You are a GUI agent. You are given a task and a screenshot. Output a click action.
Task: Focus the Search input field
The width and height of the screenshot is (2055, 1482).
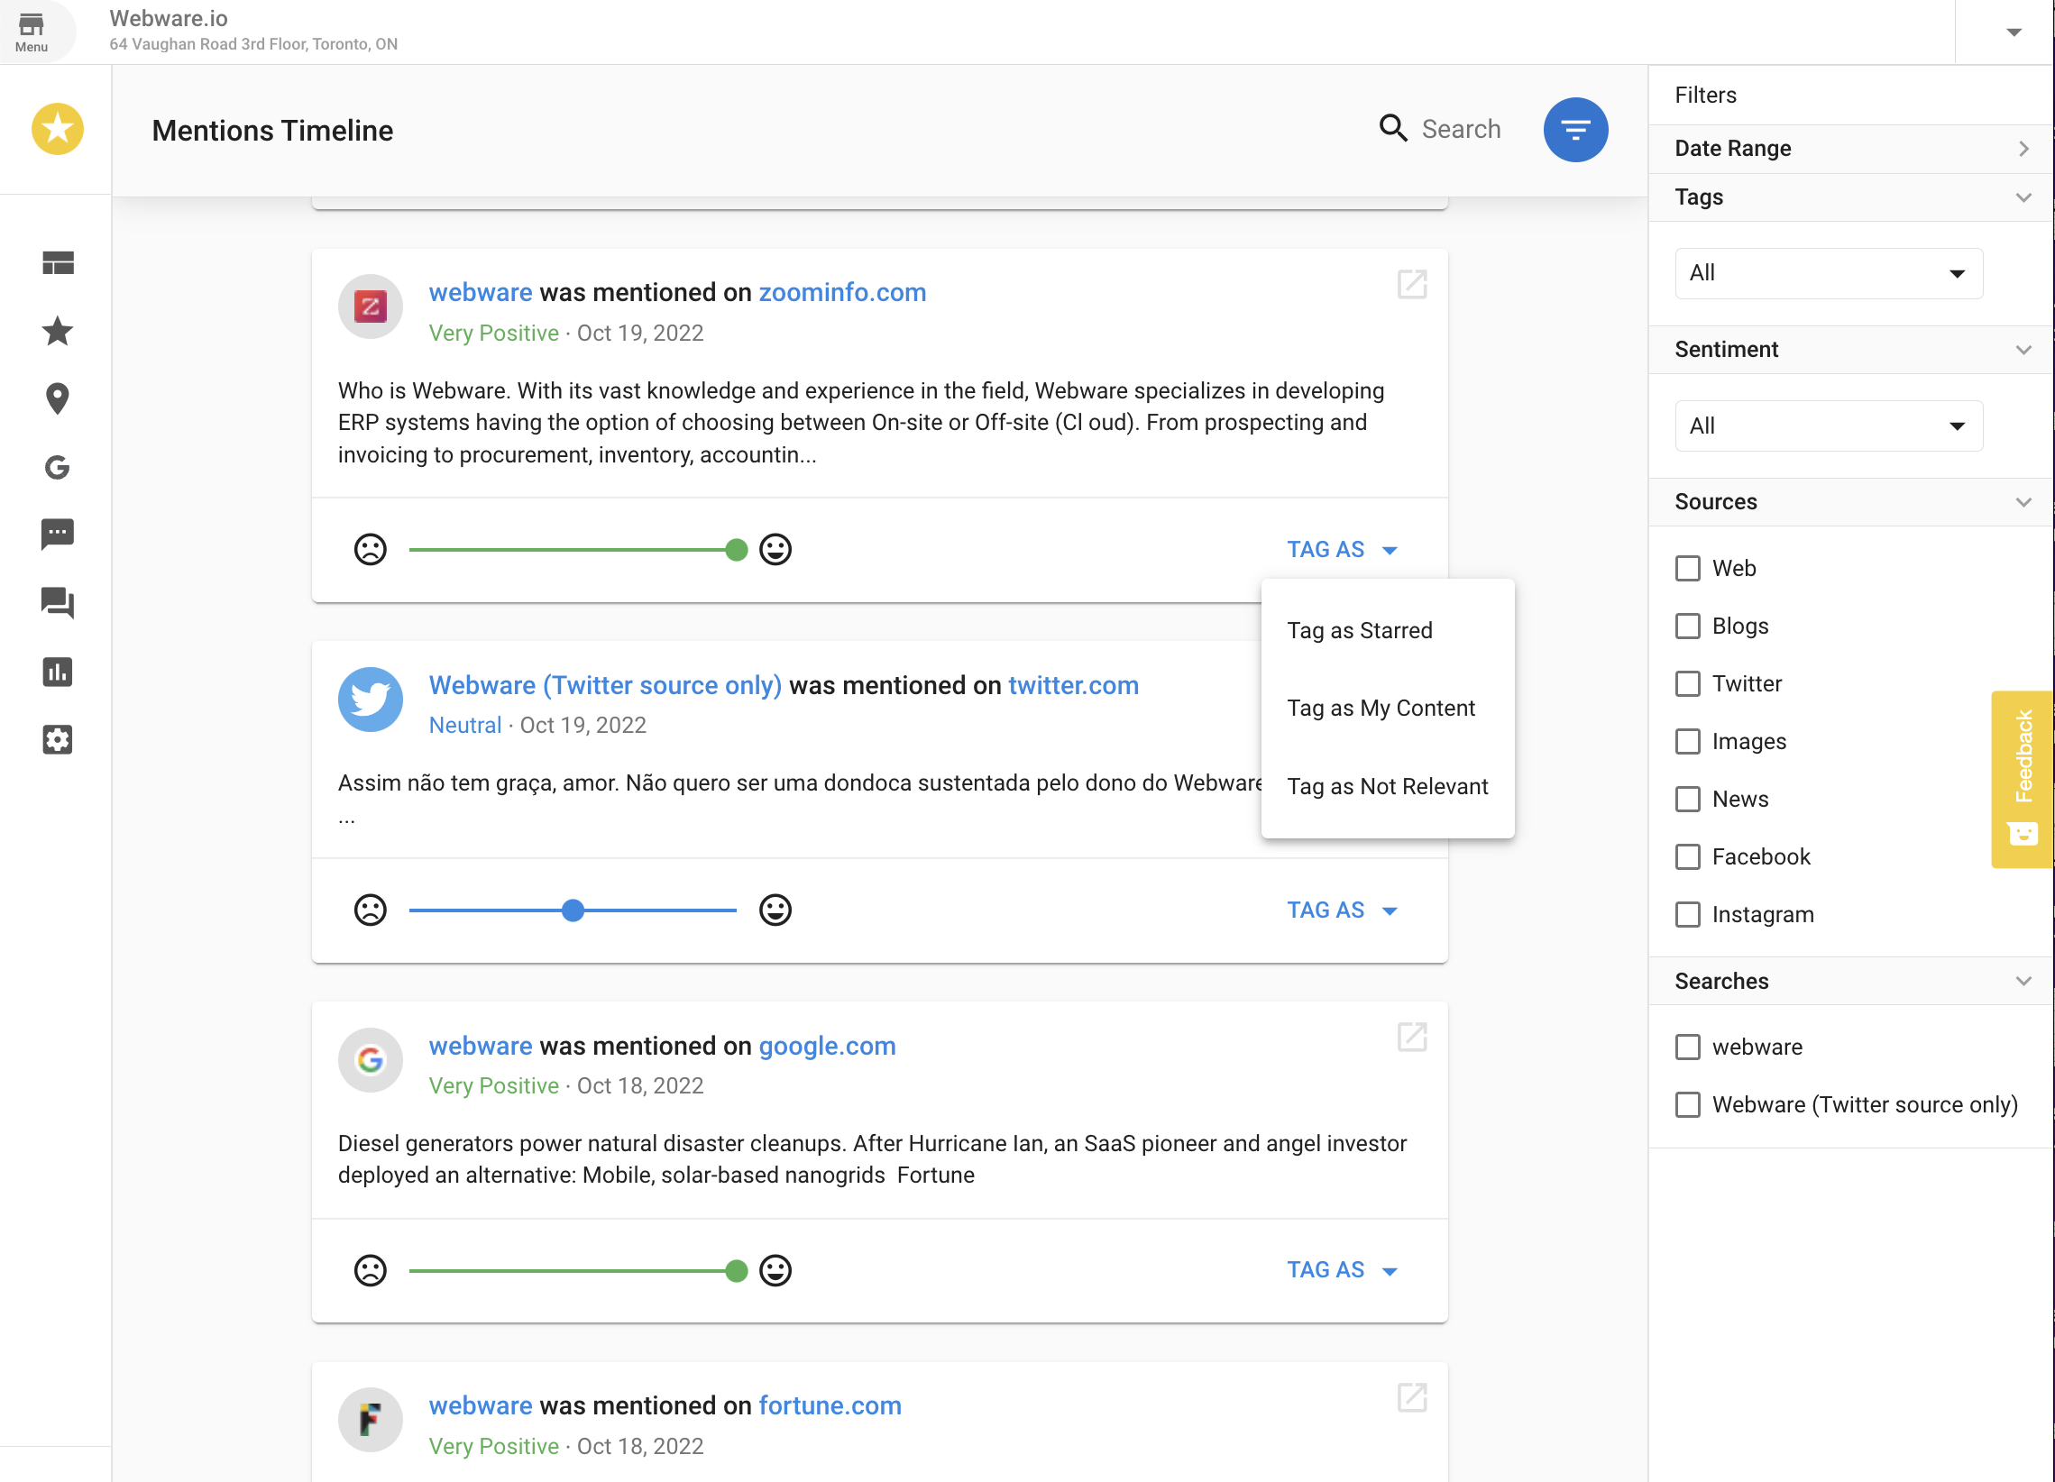1461,130
